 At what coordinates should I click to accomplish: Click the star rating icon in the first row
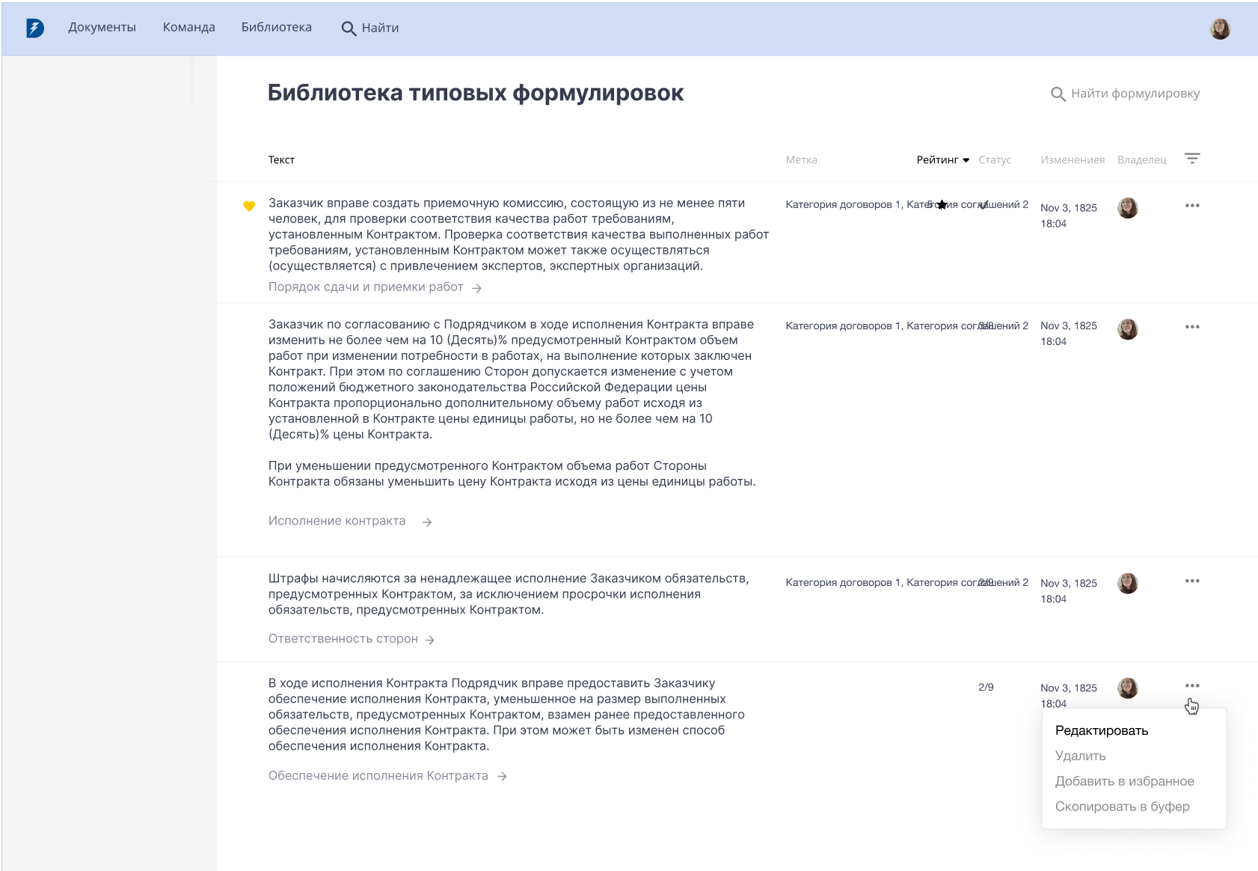click(x=942, y=204)
